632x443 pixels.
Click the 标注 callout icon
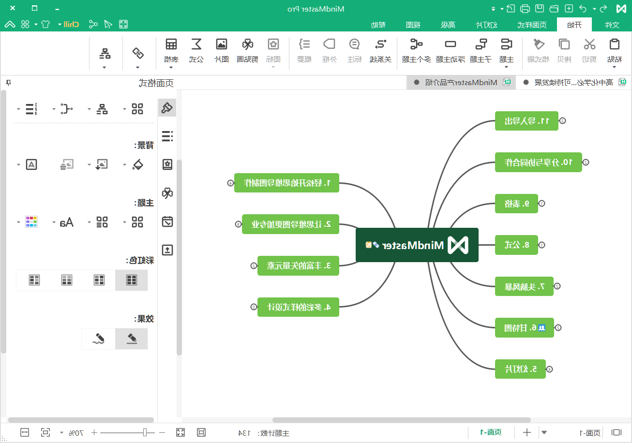pyautogui.click(x=354, y=44)
